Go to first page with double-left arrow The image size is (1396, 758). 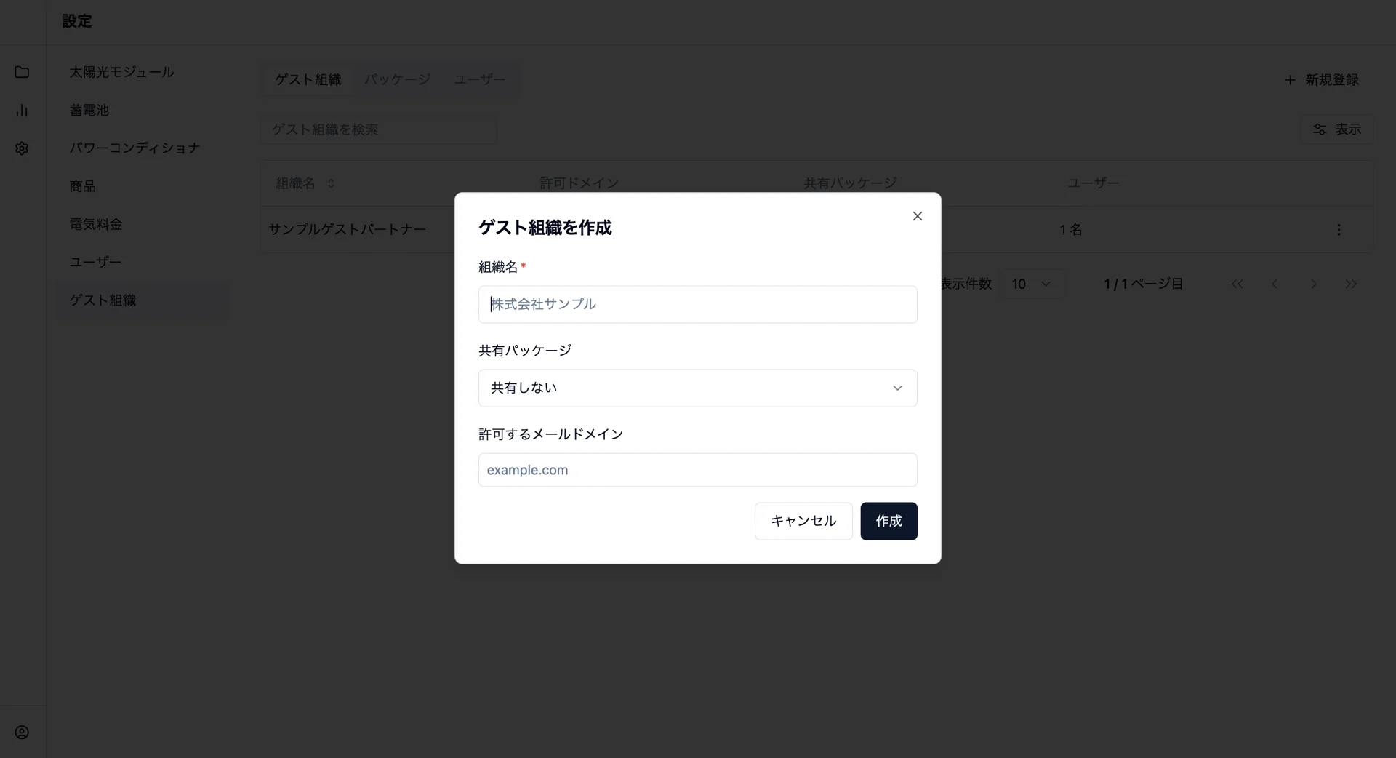1237,284
